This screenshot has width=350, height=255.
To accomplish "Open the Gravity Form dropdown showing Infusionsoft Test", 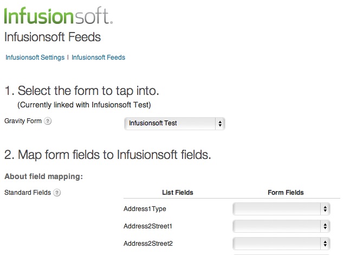I will coord(174,123).
